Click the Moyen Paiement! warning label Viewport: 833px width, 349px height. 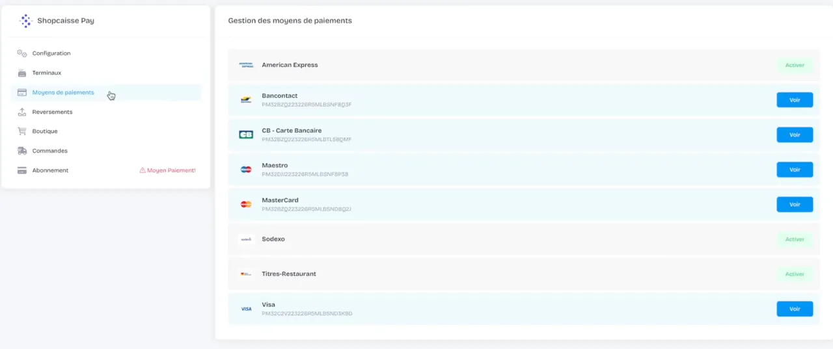(x=167, y=170)
